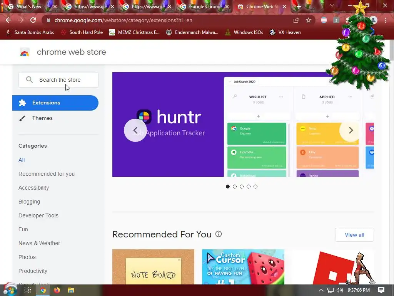Click the share page icon in address bar
This screenshot has height=296, width=394.
click(296, 20)
